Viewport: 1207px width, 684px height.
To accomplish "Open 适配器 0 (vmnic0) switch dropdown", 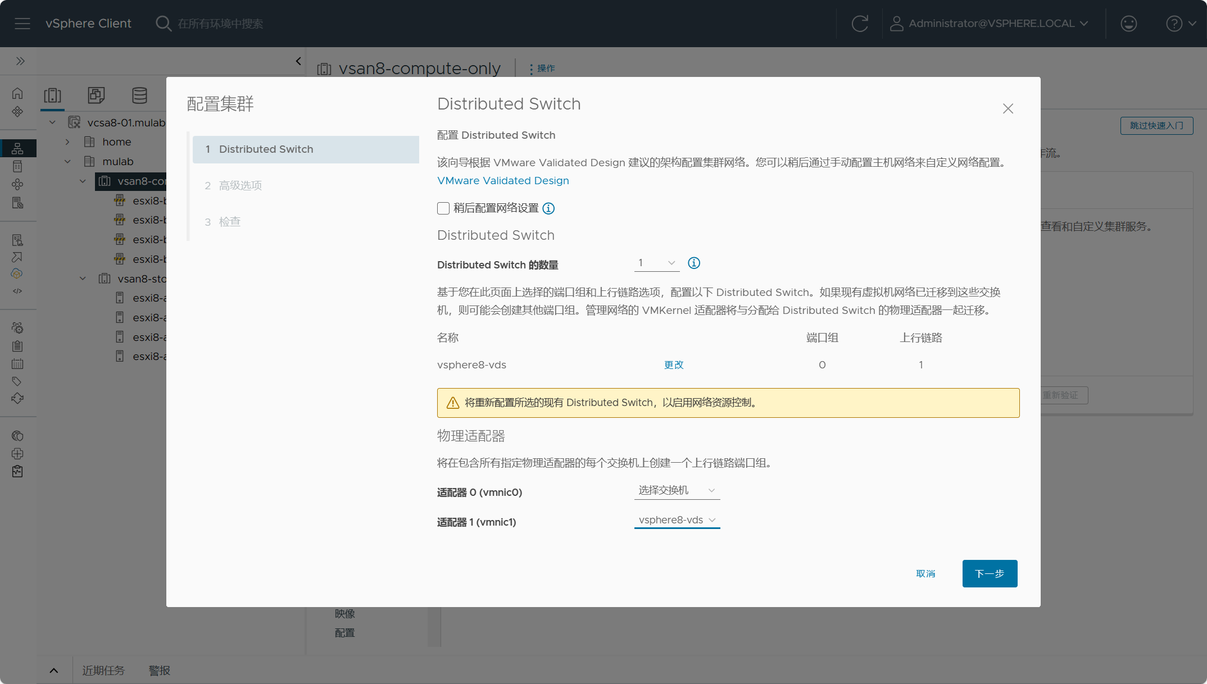I will click(x=677, y=491).
